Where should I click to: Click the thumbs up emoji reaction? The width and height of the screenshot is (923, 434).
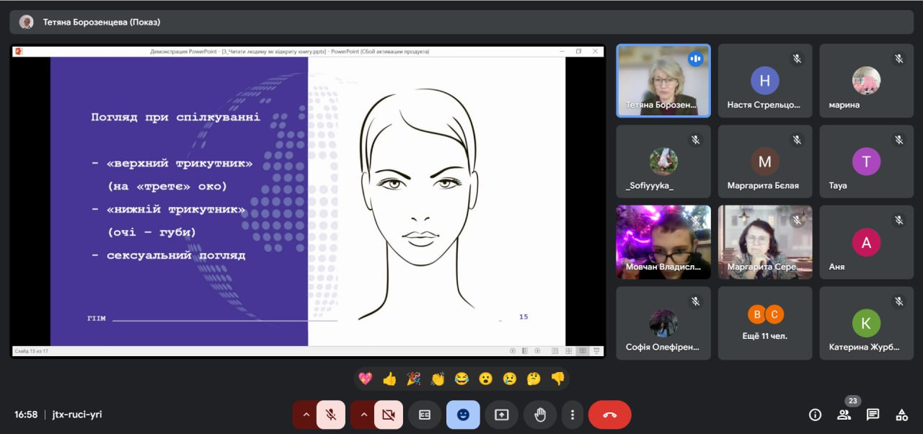[389, 378]
